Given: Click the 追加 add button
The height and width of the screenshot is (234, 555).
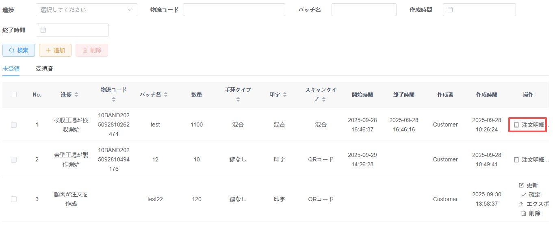Looking at the screenshot, I should [x=55, y=50].
